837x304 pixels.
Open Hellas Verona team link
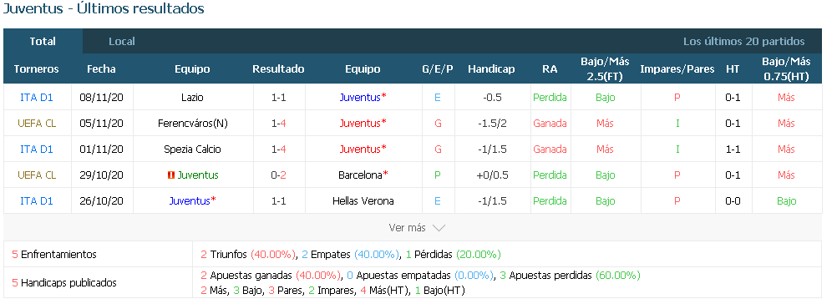[363, 201]
